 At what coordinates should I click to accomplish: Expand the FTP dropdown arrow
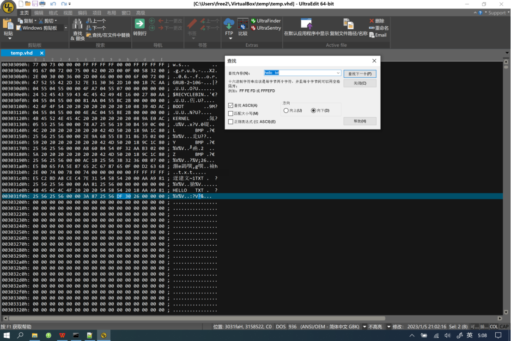(231, 38)
